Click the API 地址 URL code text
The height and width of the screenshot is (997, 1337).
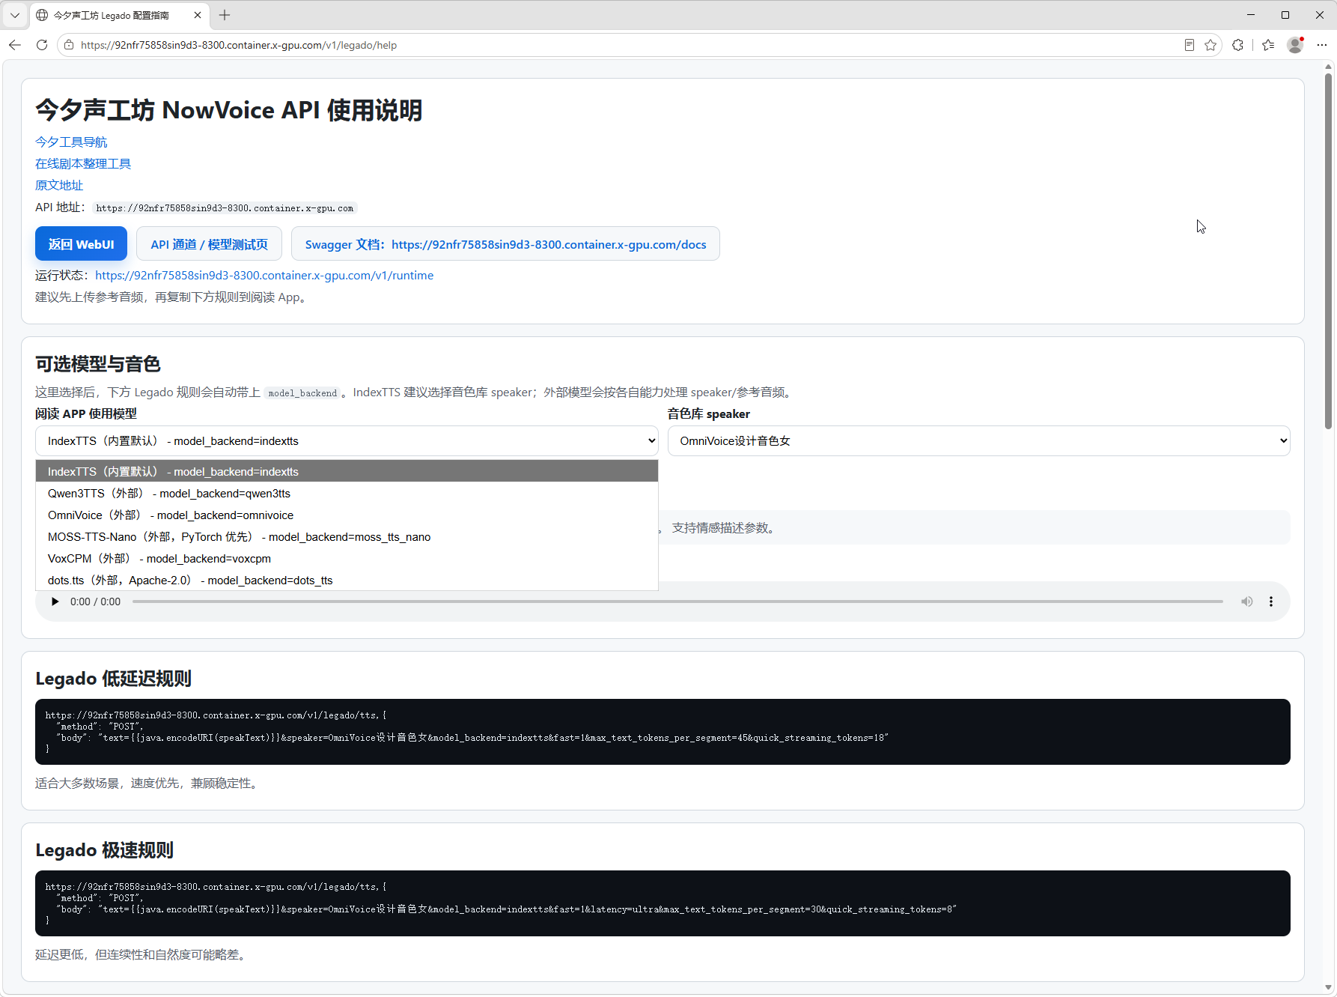(225, 208)
